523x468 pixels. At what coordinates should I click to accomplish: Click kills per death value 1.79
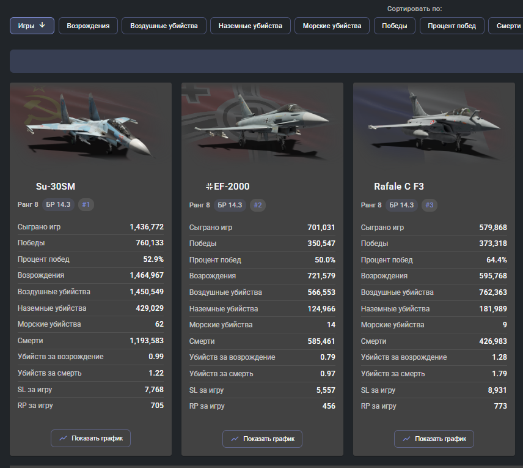coord(499,374)
